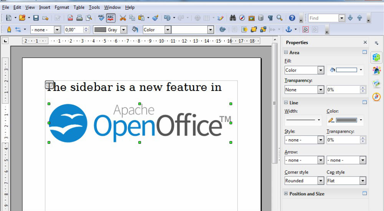Open sidebar Navigator compass tab
Image resolution: width=384 pixels, height=211 pixels.
point(377,97)
